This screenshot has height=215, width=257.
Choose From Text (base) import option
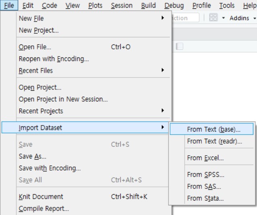pos(214,130)
